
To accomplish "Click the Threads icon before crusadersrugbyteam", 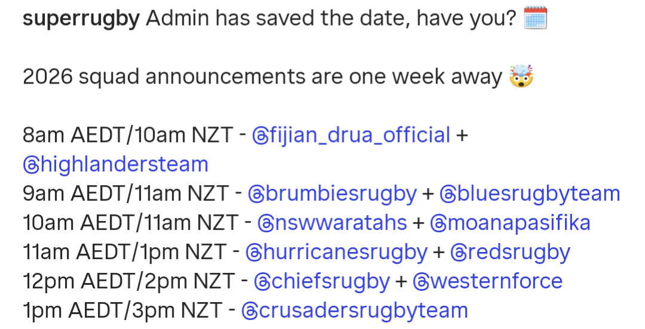I will pyautogui.click(x=249, y=310).
